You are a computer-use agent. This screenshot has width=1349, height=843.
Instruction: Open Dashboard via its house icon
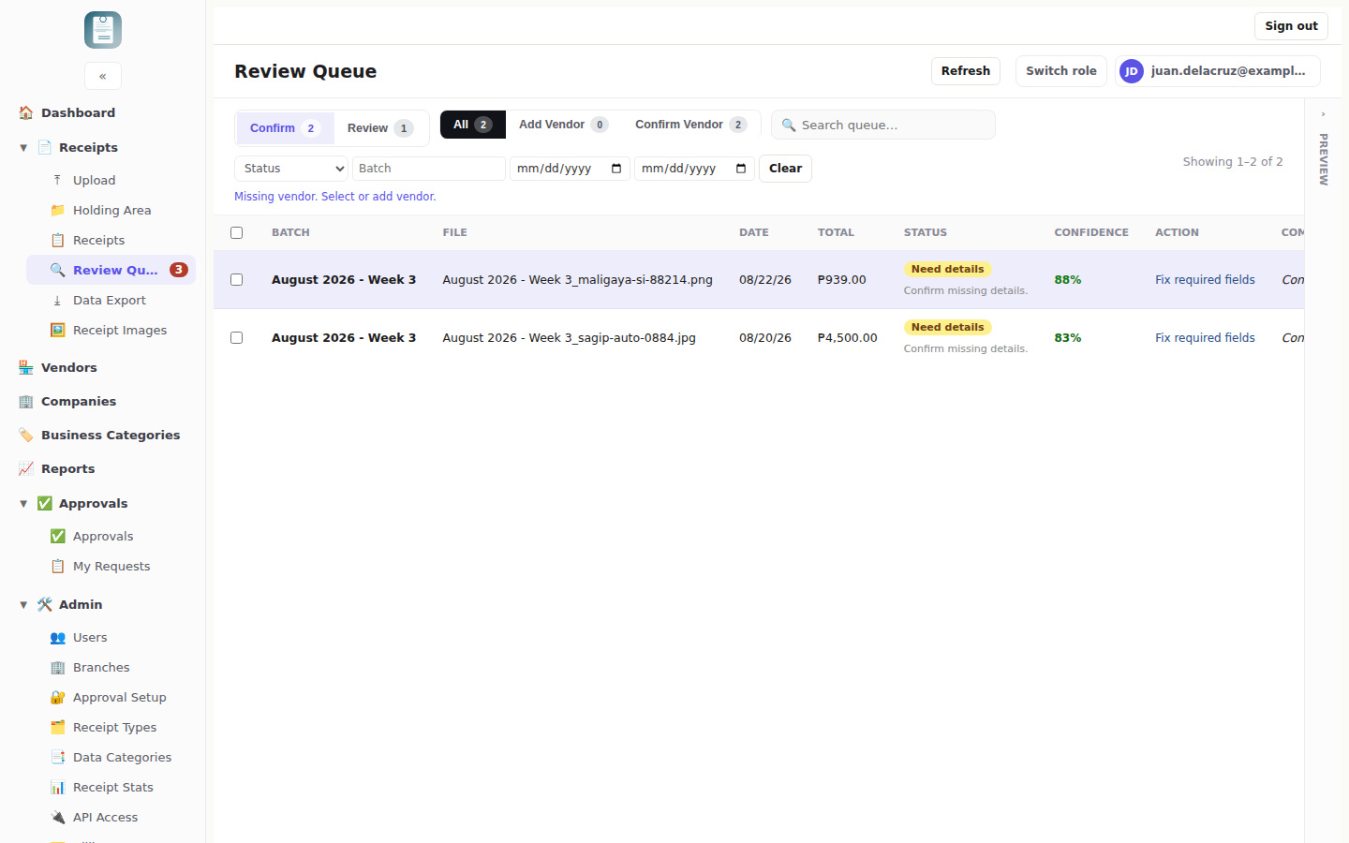(26, 112)
